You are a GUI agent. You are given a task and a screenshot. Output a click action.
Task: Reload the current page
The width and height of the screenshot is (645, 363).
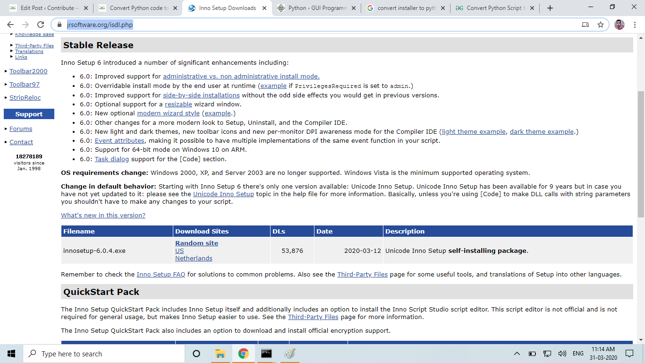(x=41, y=25)
